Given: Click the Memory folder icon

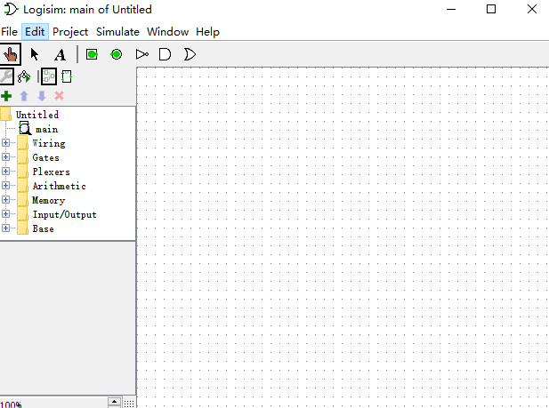Looking at the screenshot, I should pyautogui.click(x=23, y=200).
